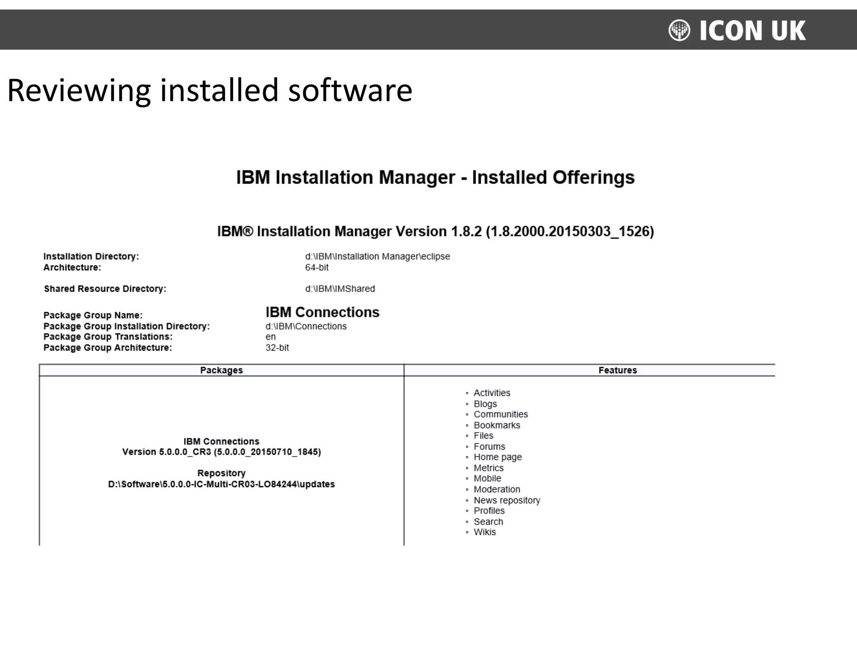Click the large 'IBM Connections' group name
Viewport: 857px width, 662px height.
point(322,312)
